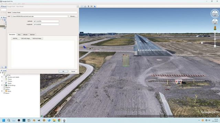This screenshot has width=220, height=123.
Task: Open the Altitude tab
Action: (25, 35)
